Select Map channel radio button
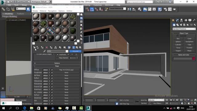This screenshot has height=111, width=197. tap(58, 58)
